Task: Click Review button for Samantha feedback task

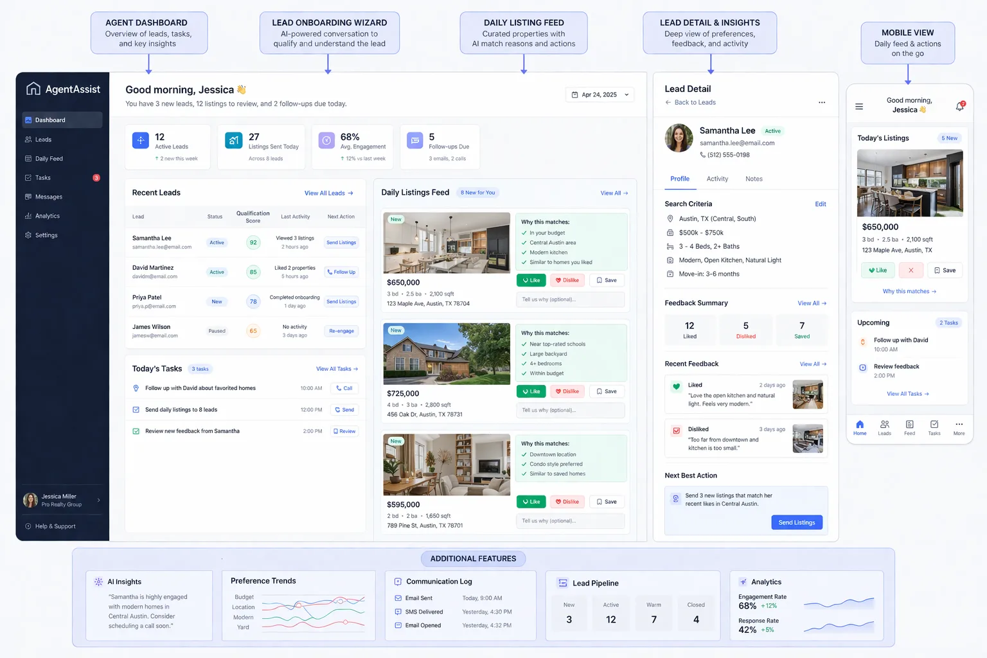Action: point(344,431)
